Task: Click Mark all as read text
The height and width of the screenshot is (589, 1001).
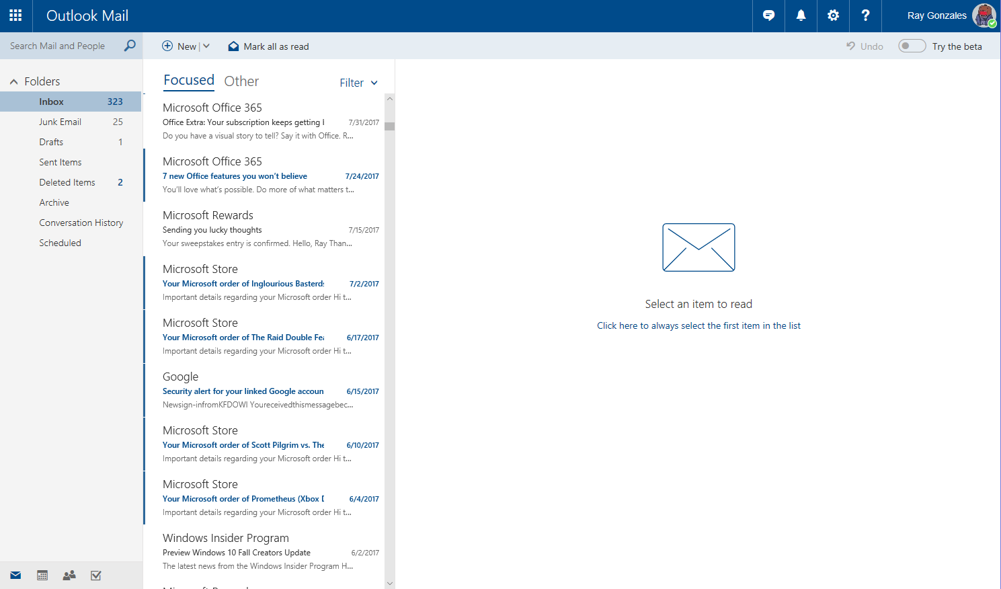Action: coord(276,46)
